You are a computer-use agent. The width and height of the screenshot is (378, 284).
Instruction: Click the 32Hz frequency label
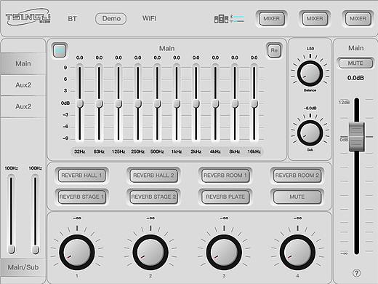pos(80,151)
